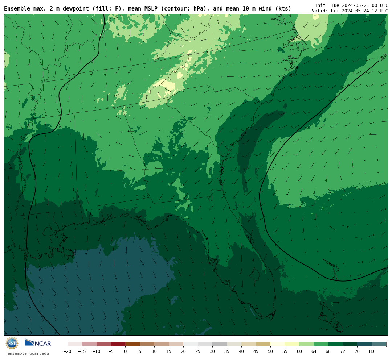Click the 30 colorbar tick label
Screen dimensions: 392x358
pos(212,351)
